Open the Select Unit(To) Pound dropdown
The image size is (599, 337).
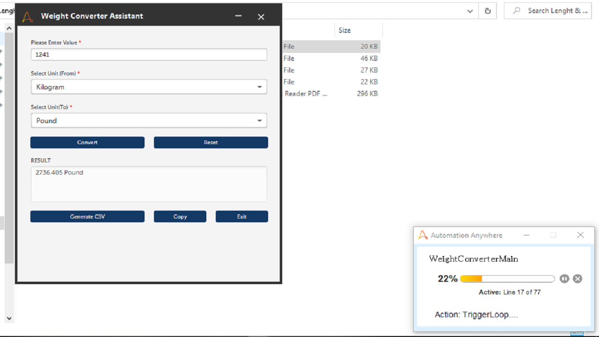[x=149, y=121]
